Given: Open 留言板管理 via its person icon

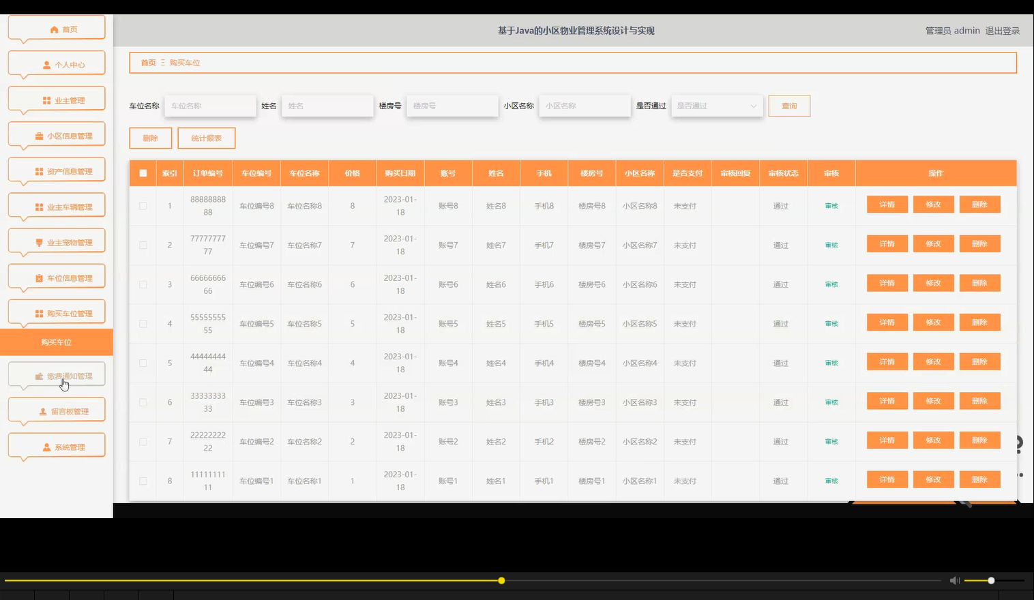Looking at the screenshot, I should pos(44,411).
